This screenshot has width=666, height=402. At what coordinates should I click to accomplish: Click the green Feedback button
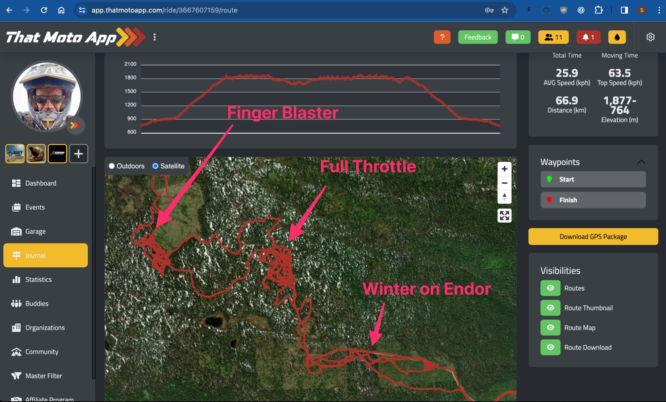[478, 37]
